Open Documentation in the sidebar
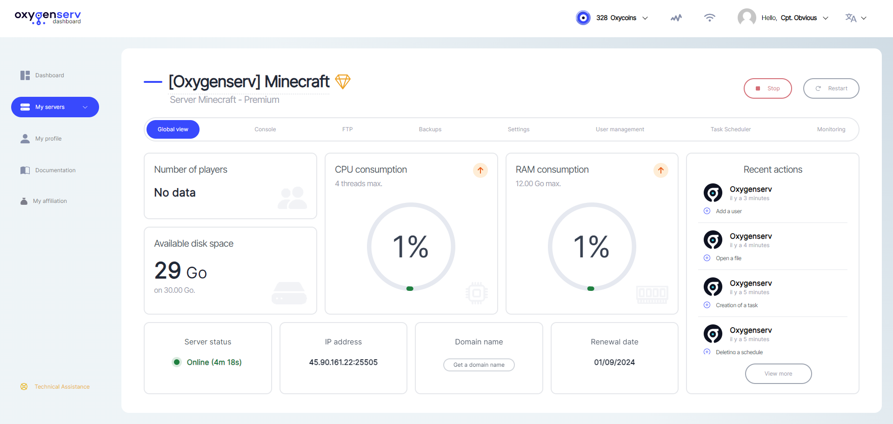 click(x=55, y=170)
